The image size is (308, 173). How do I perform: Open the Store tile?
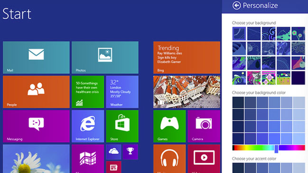click(x=122, y=126)
